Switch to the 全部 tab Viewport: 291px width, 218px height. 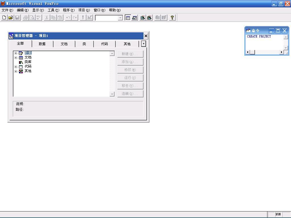tap(20, 43)
